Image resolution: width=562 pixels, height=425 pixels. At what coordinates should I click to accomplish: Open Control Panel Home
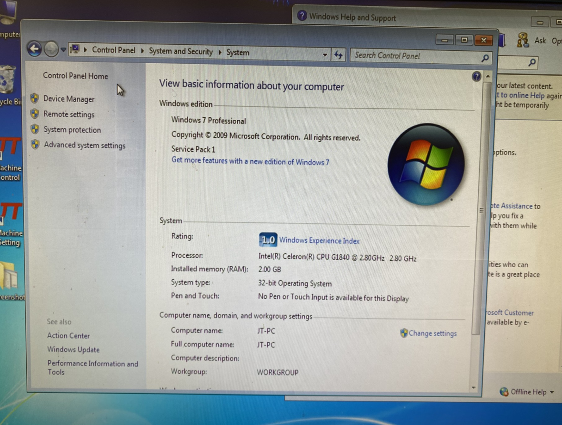pyautogui.click(x=75, y=76)
